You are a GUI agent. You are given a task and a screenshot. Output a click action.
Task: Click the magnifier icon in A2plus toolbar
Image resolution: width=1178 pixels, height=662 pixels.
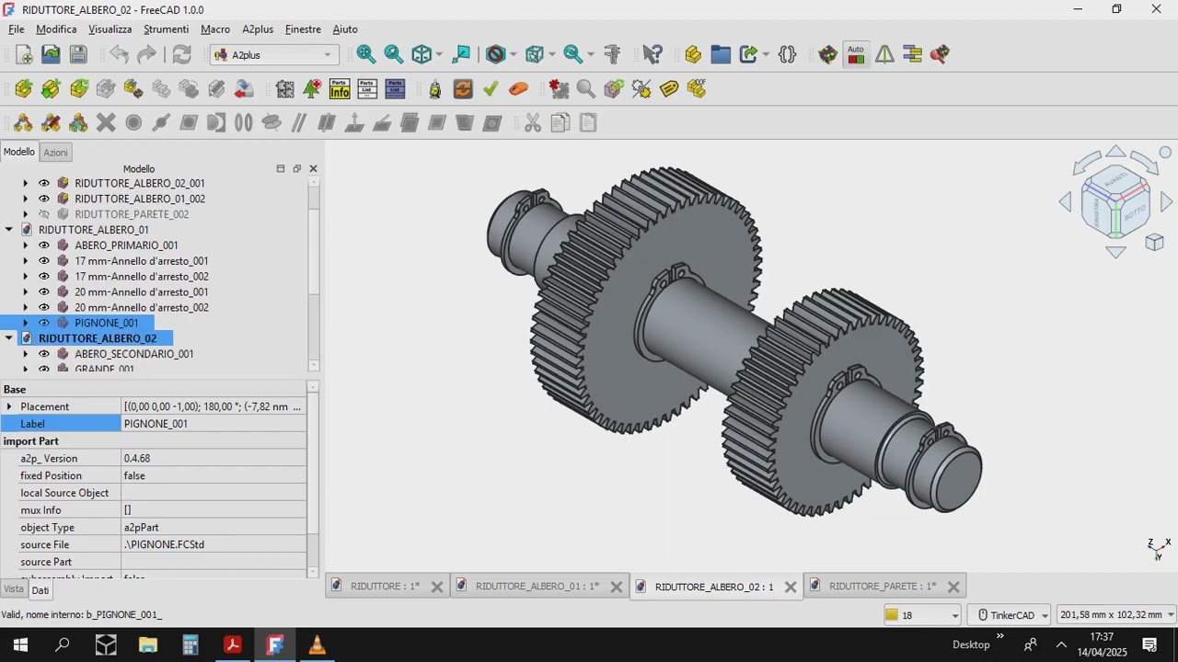click(586, 88)
